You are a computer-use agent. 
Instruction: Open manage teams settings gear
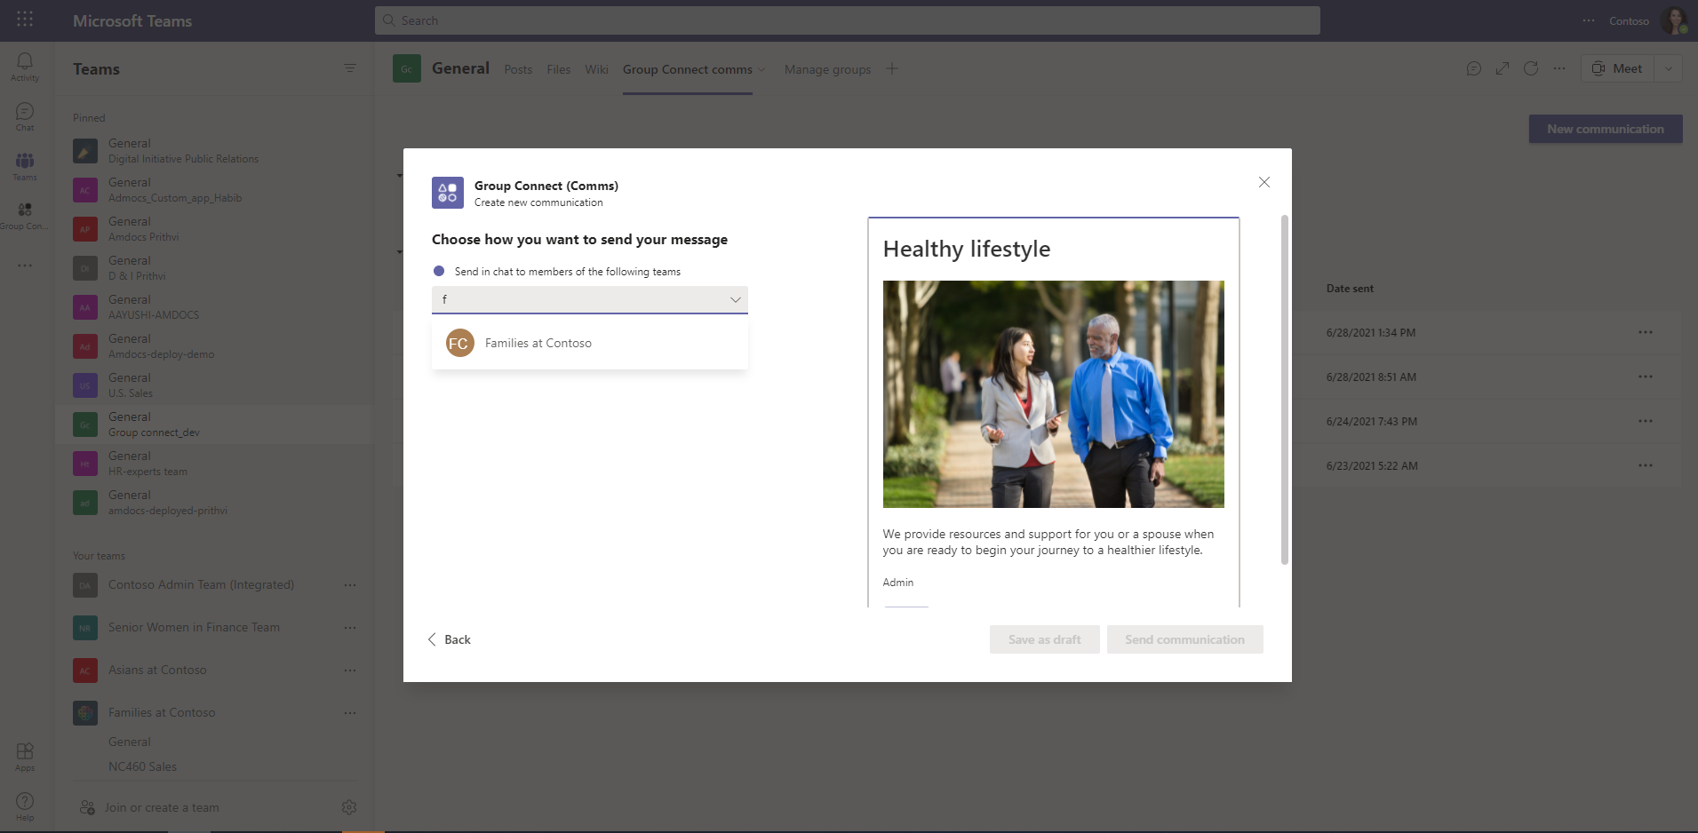pos(349,807)
